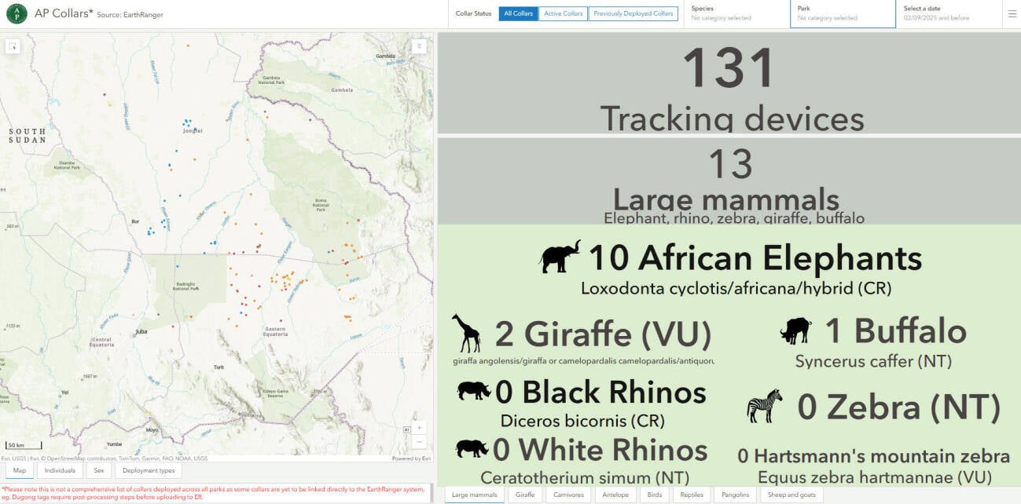Image resolution: width=1021 pixels, height=504 pixels.
Task: Open the hamburger menu at top right
Action: point(1012,14)
